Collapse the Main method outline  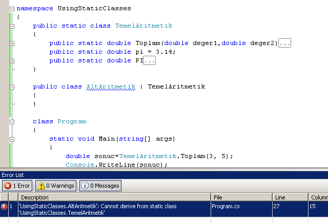[x=12, y=139]
